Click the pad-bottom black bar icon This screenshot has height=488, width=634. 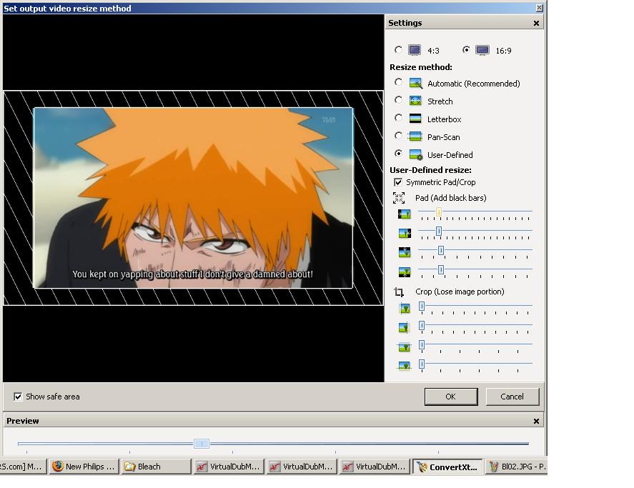[x=405, y=272]
